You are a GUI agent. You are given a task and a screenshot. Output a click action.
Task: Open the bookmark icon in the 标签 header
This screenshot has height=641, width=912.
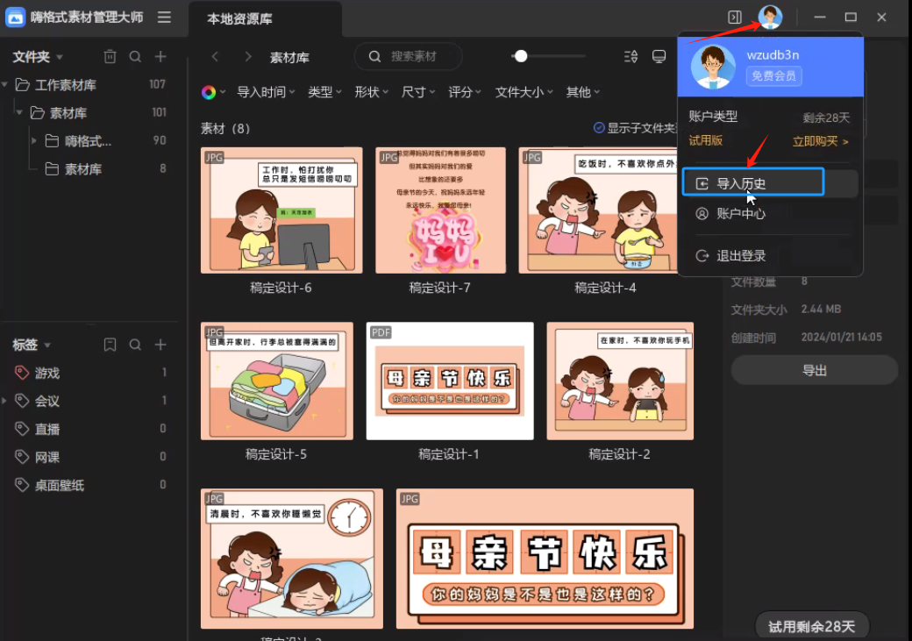110,345
